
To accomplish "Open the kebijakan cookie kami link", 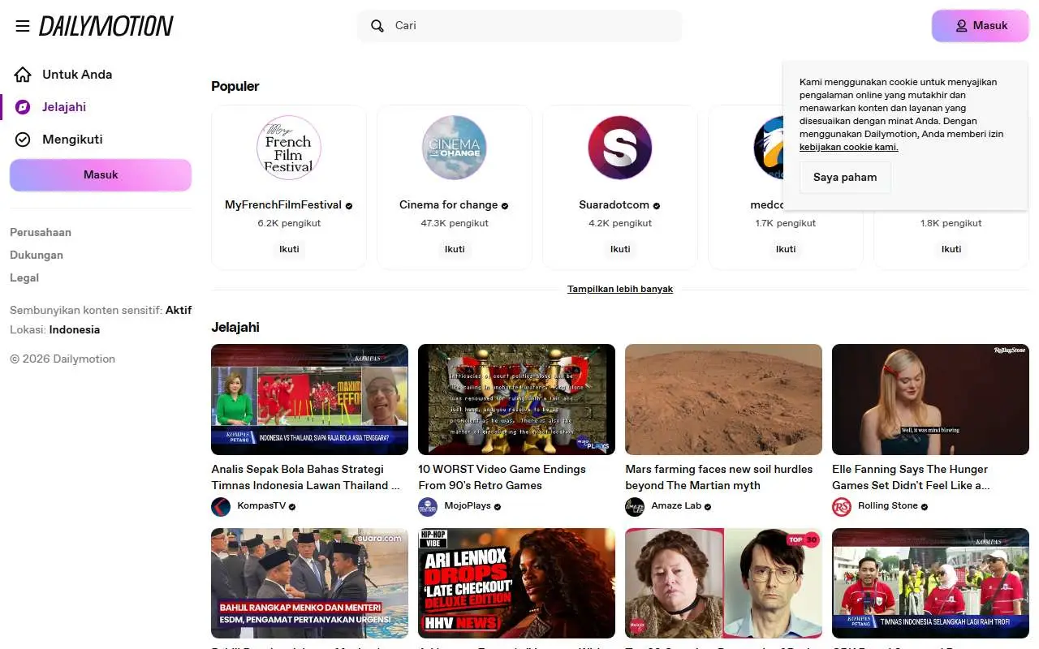I will tap(849, 147).
